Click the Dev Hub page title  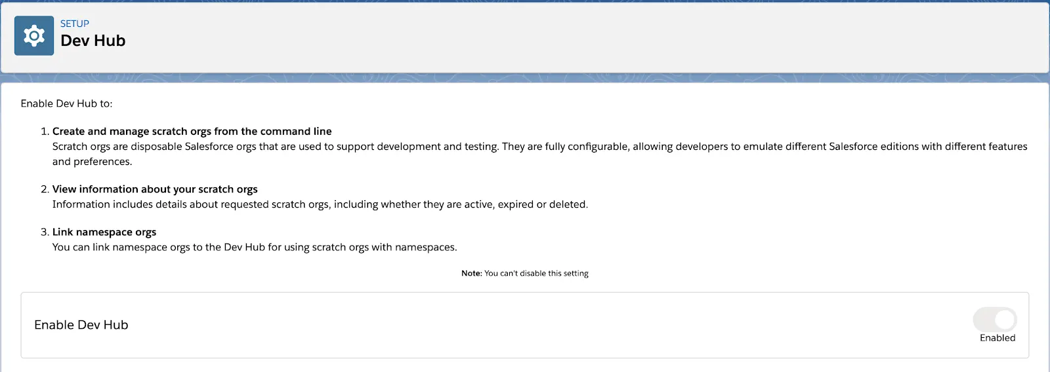[93, 41]
